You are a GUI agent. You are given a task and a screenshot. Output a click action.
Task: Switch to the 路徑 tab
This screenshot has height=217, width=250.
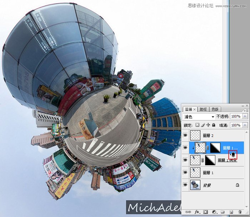pyautogui.click(x=203, y=109)
